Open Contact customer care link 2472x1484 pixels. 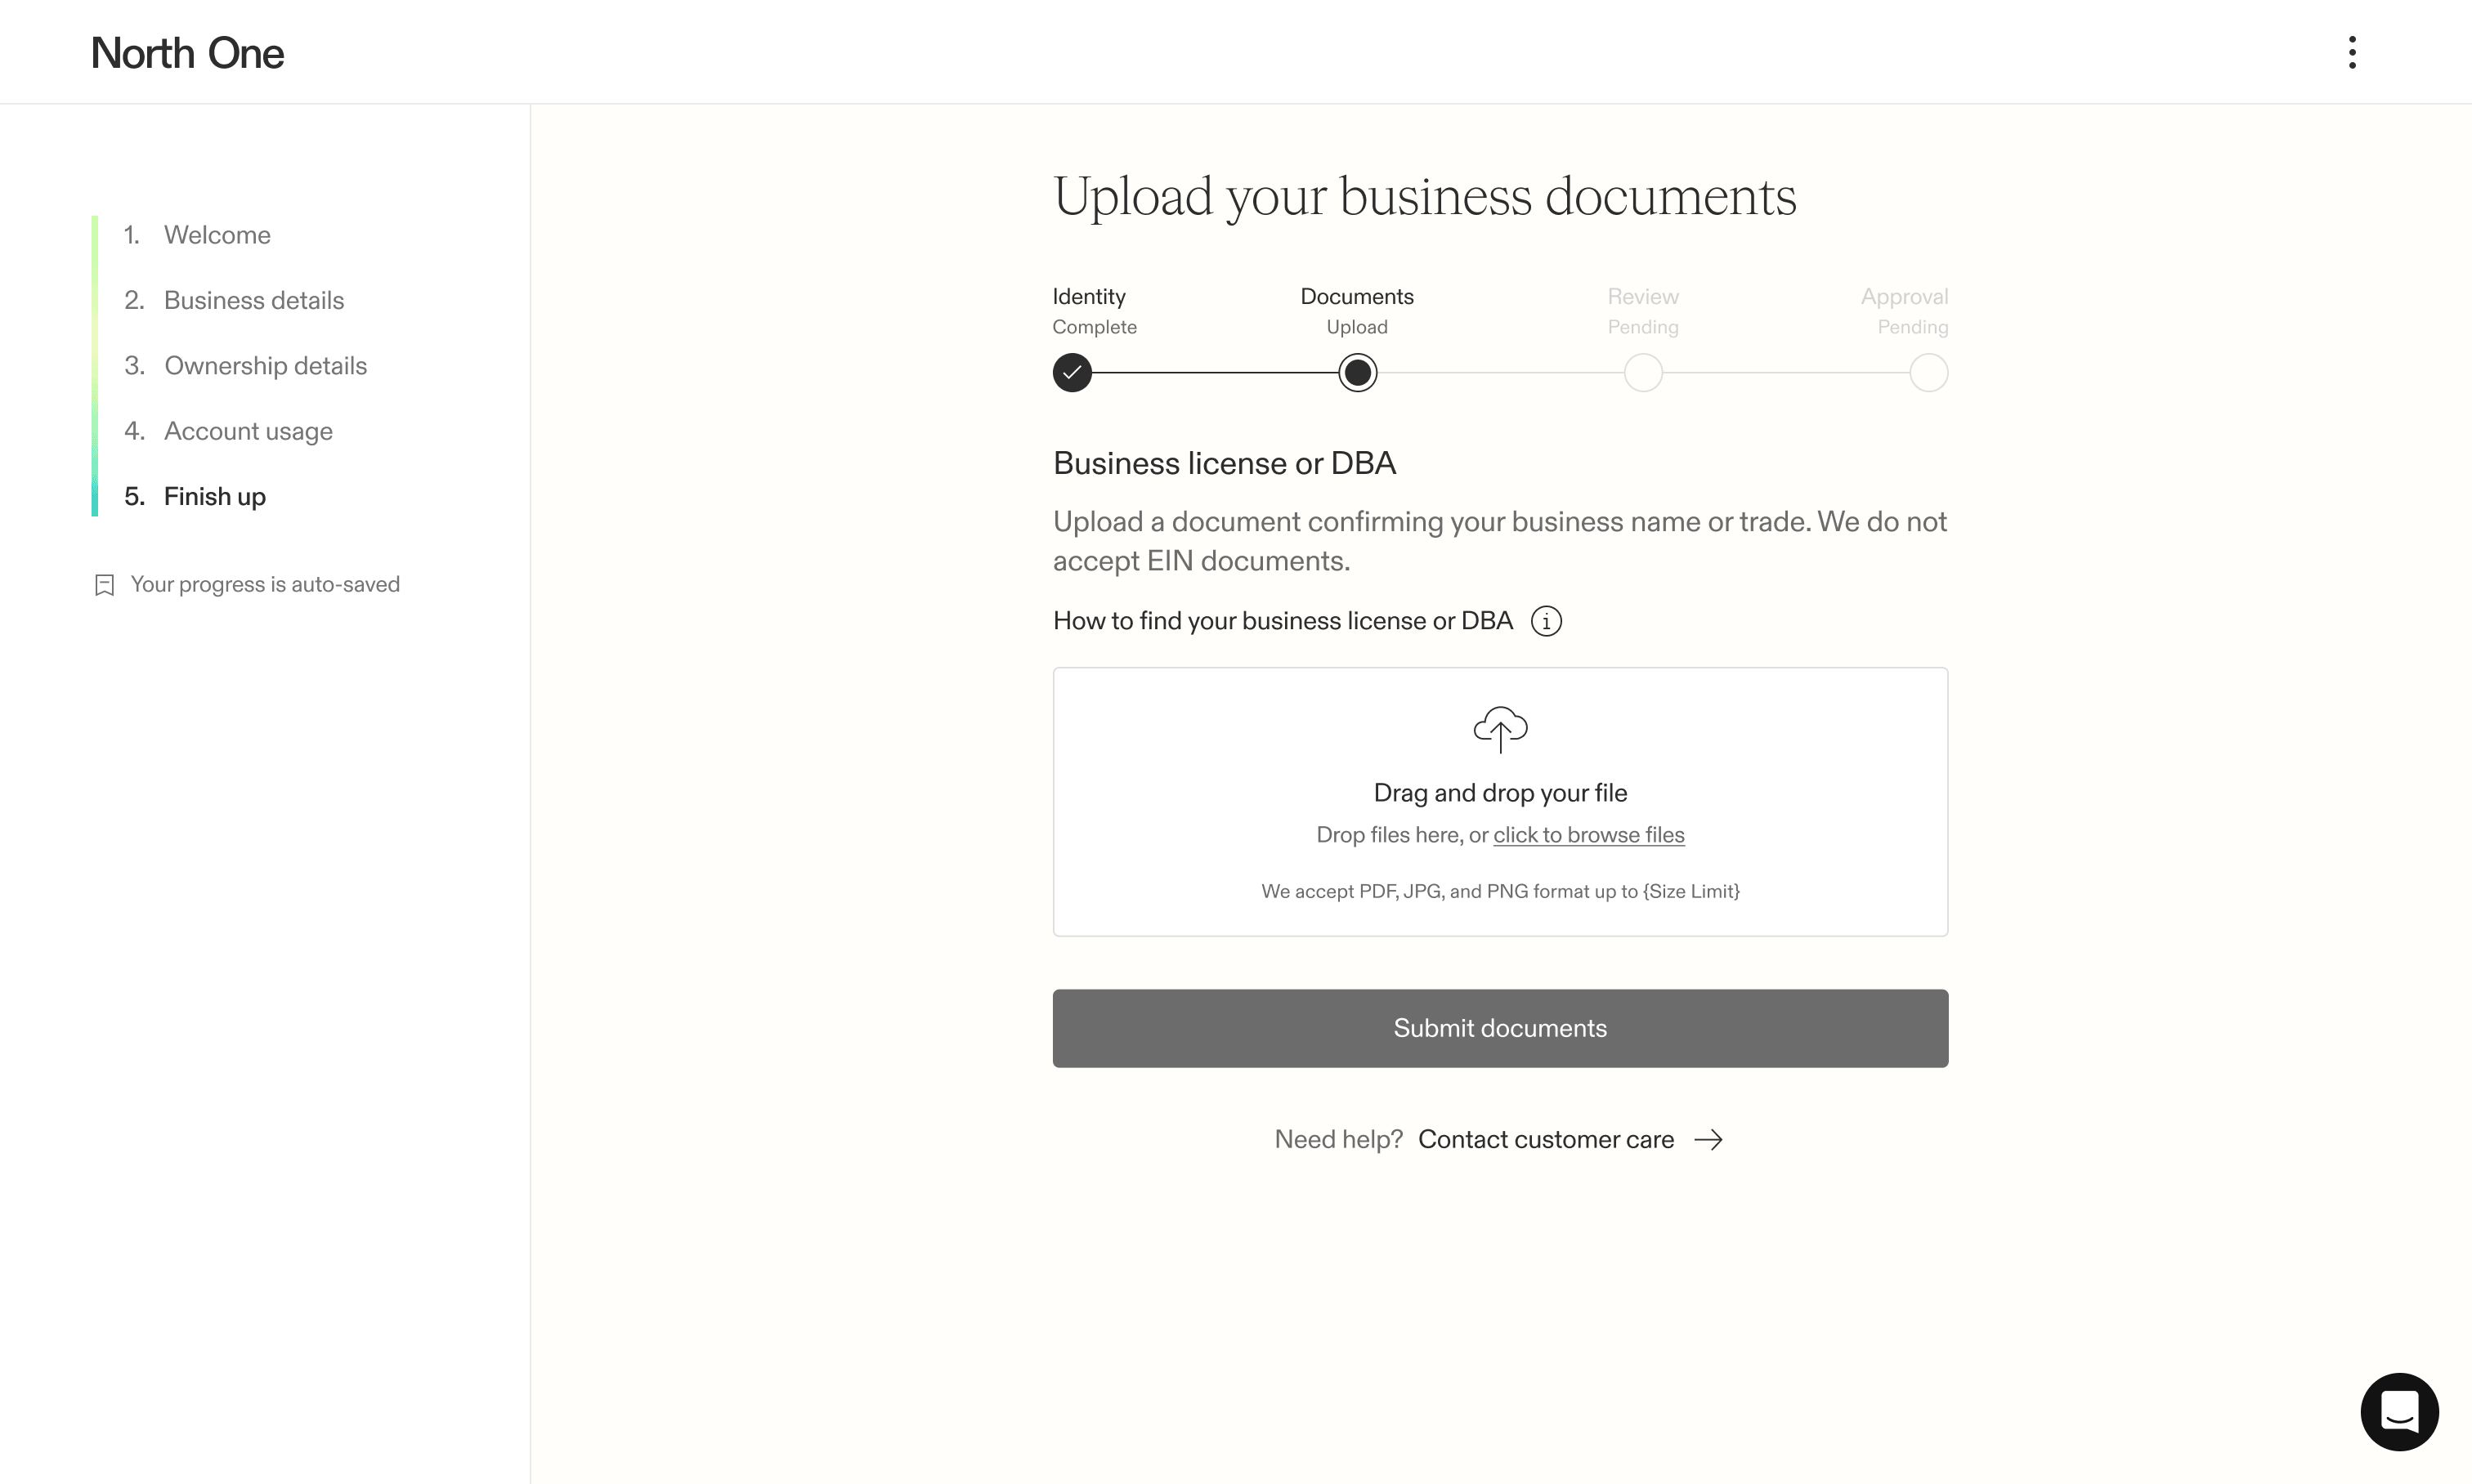[1546, 1140]
